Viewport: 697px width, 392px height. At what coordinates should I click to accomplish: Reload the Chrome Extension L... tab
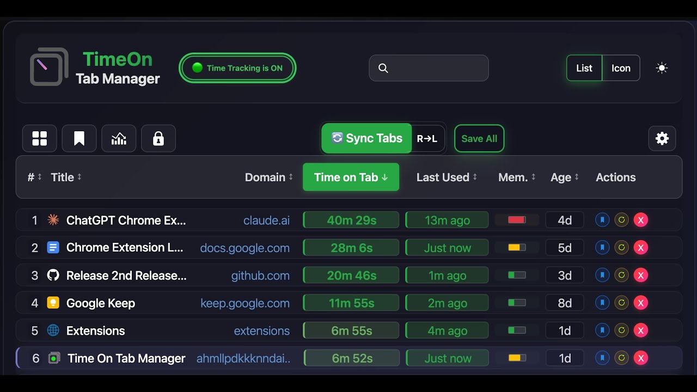(621, 247)
